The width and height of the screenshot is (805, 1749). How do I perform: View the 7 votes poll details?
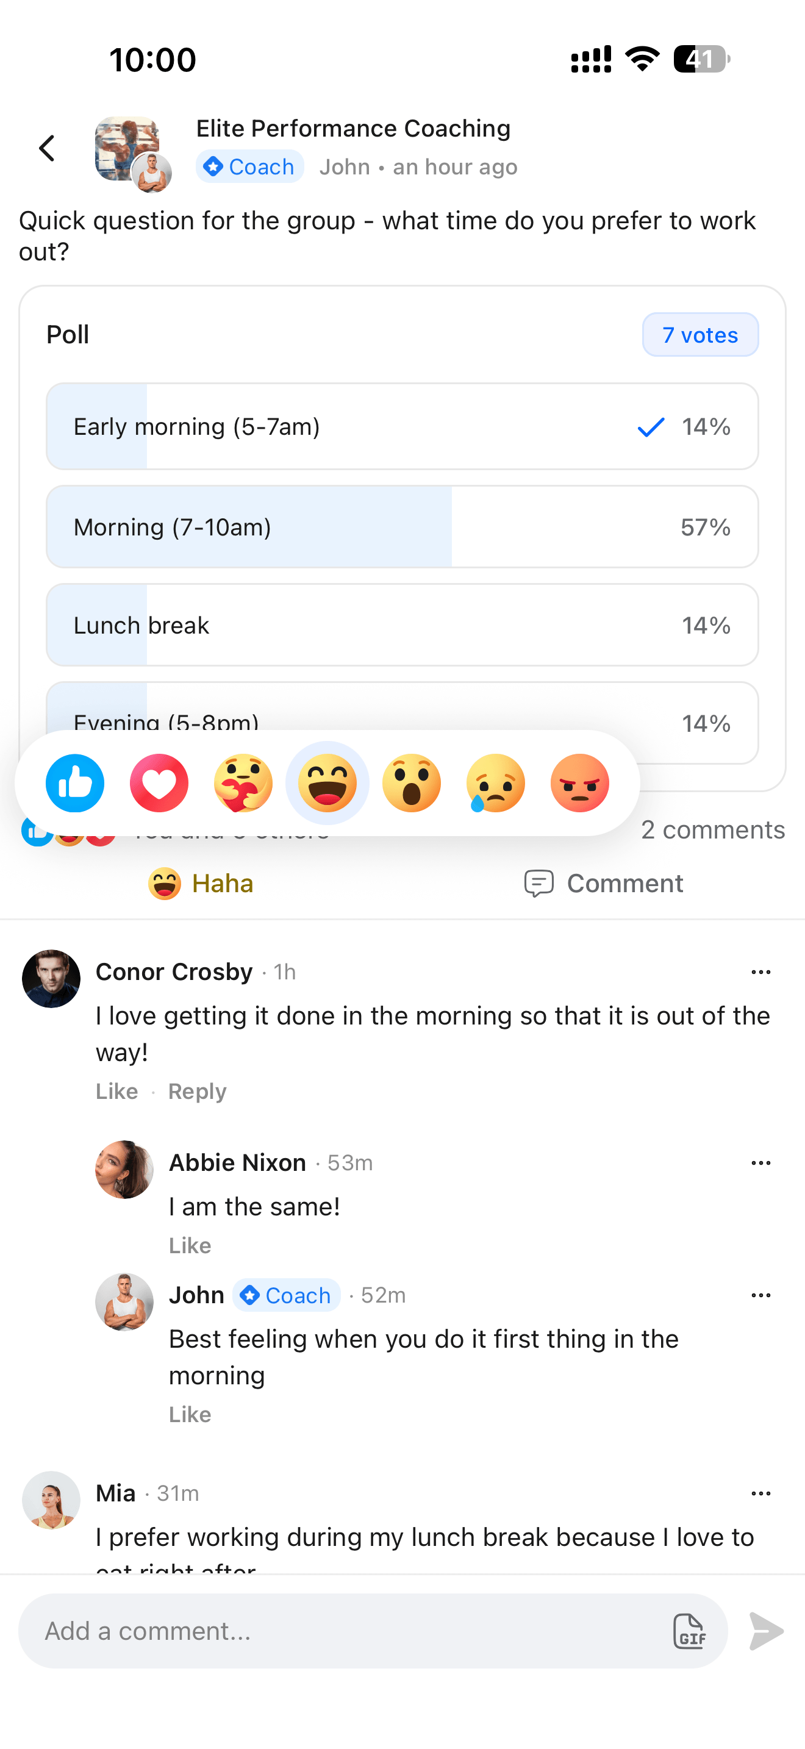[x=699, y=335]
